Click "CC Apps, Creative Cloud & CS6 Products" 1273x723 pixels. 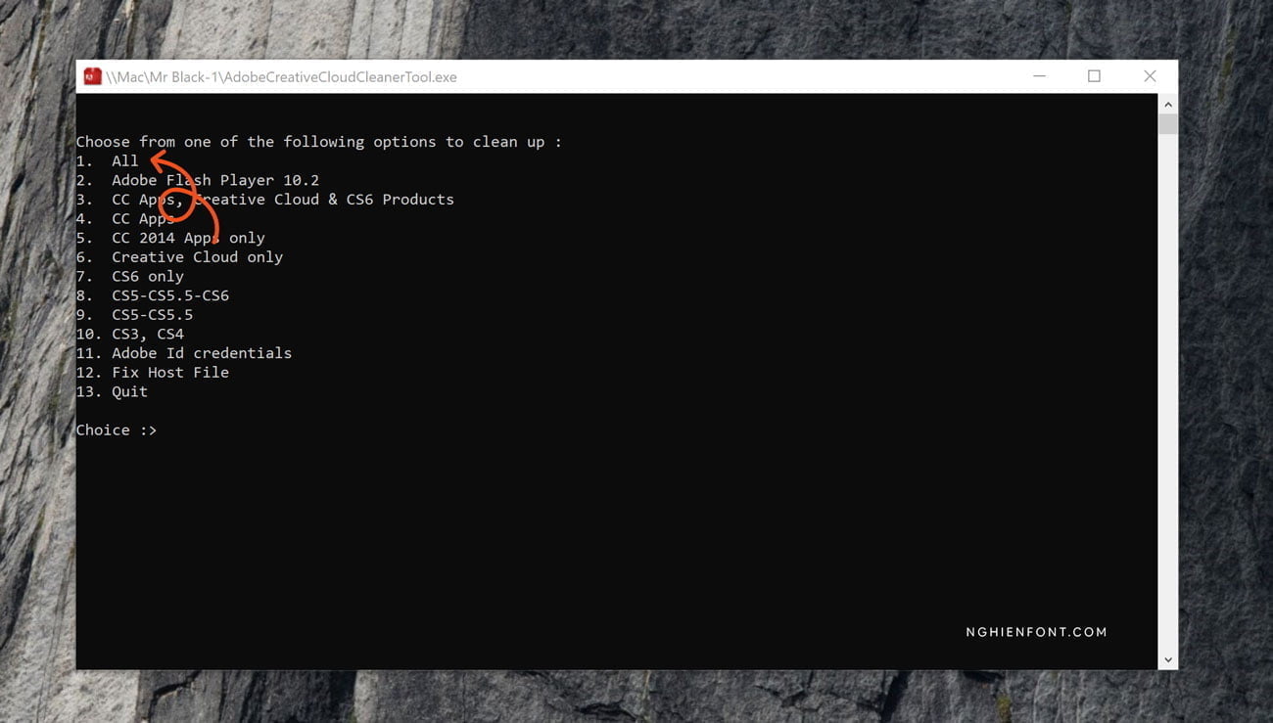tap(282, 200)
